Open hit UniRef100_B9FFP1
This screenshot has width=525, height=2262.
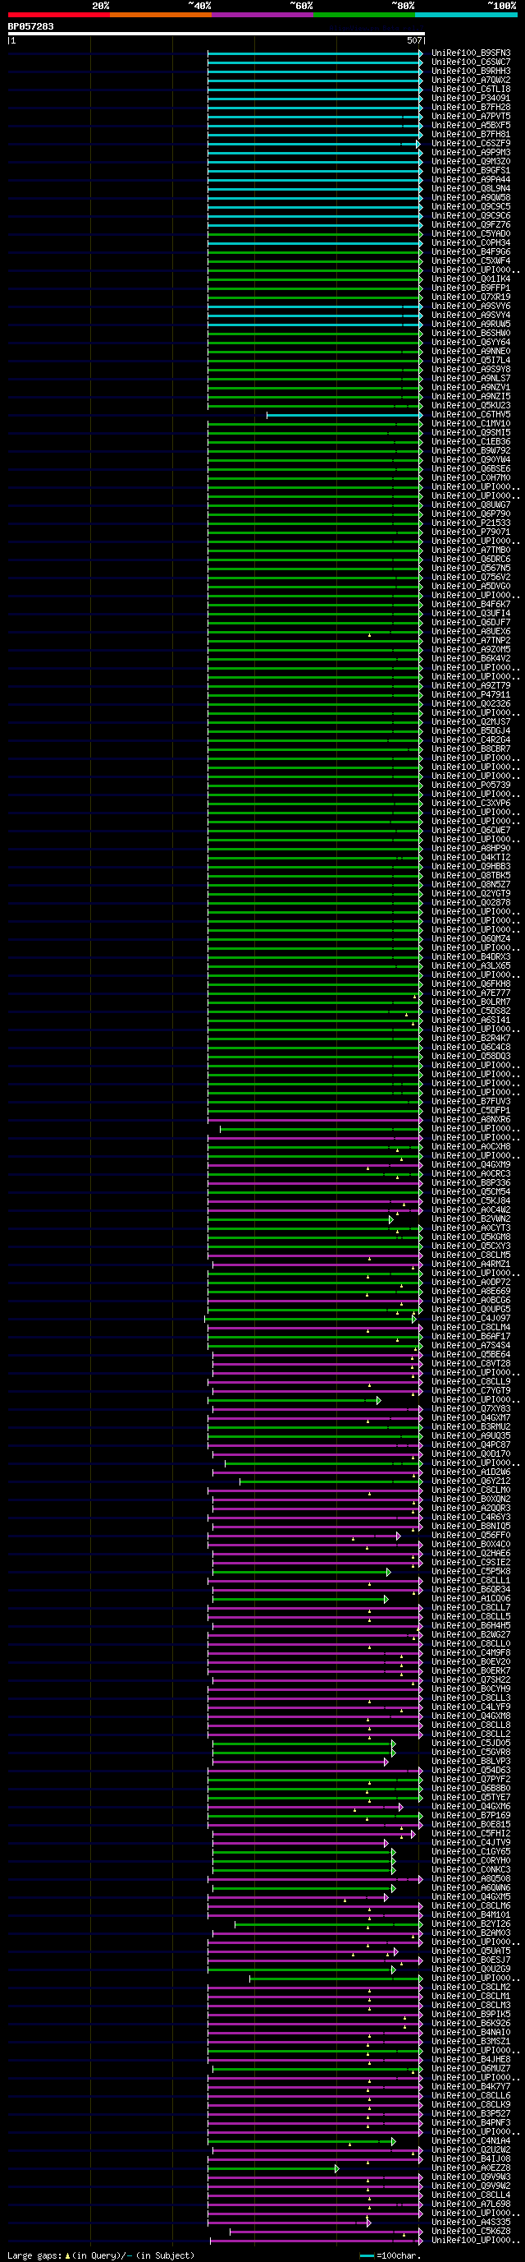click(x=471, y=288)
